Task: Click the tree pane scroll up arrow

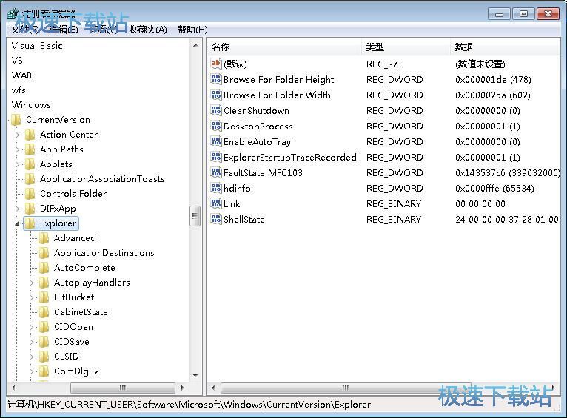Action: tap(195, 45)
